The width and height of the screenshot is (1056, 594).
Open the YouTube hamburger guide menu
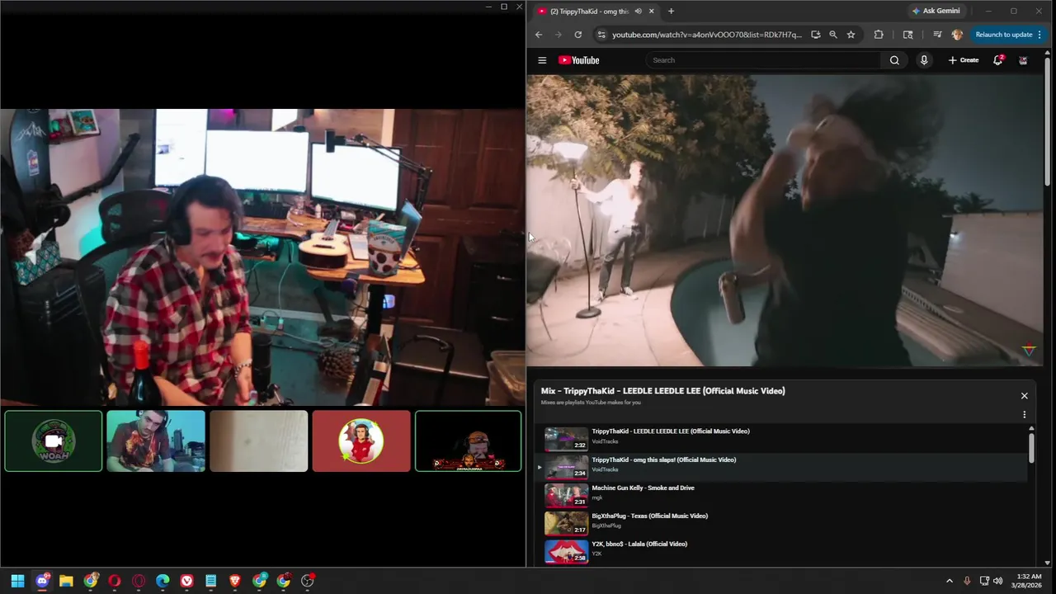(x=542, y=60)
